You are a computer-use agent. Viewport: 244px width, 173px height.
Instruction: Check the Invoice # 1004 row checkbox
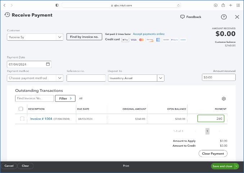click(x=22, y=119)
